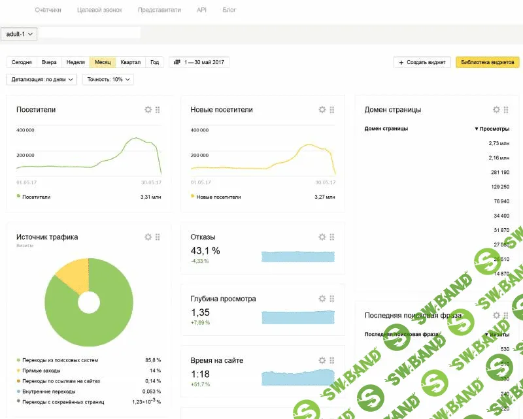The image size is (523, 419).
Task: Click drag handle on Глубина просмотра widget
Action: point(332,299)
